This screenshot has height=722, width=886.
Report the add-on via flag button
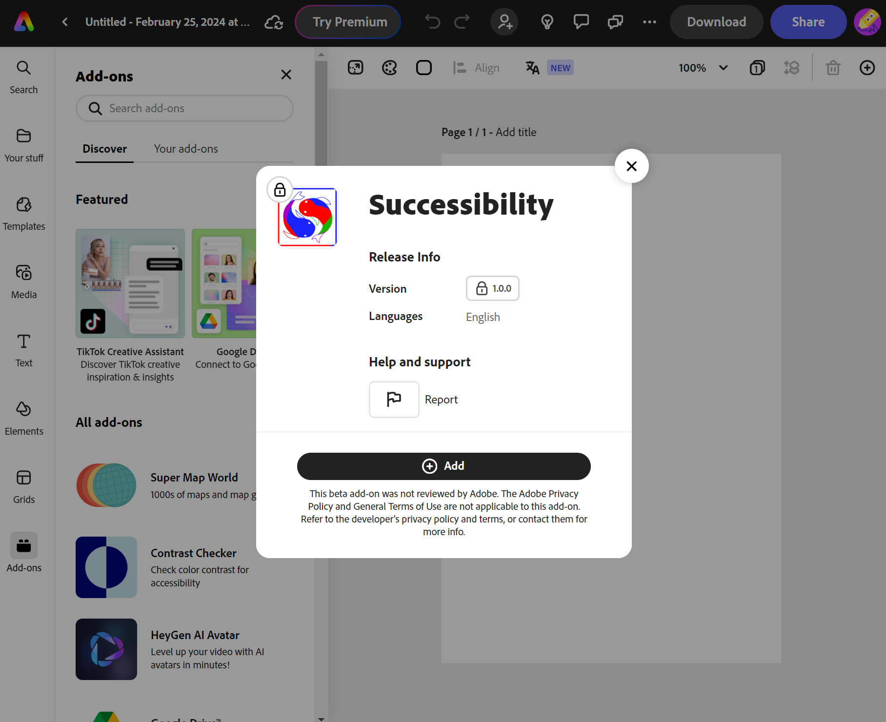click(x=394, y=400)
